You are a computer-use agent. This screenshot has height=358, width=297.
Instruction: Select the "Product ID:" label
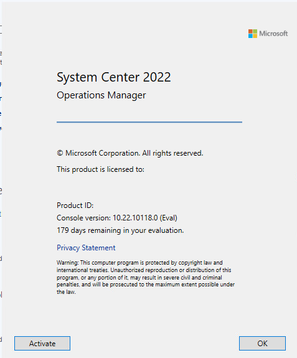point(75,205)
